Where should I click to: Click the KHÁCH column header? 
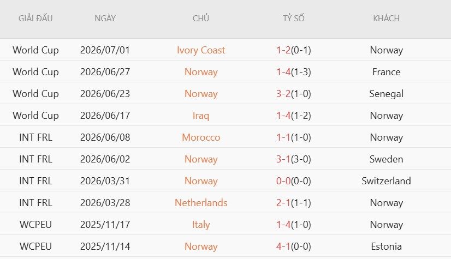coord(386,19)
